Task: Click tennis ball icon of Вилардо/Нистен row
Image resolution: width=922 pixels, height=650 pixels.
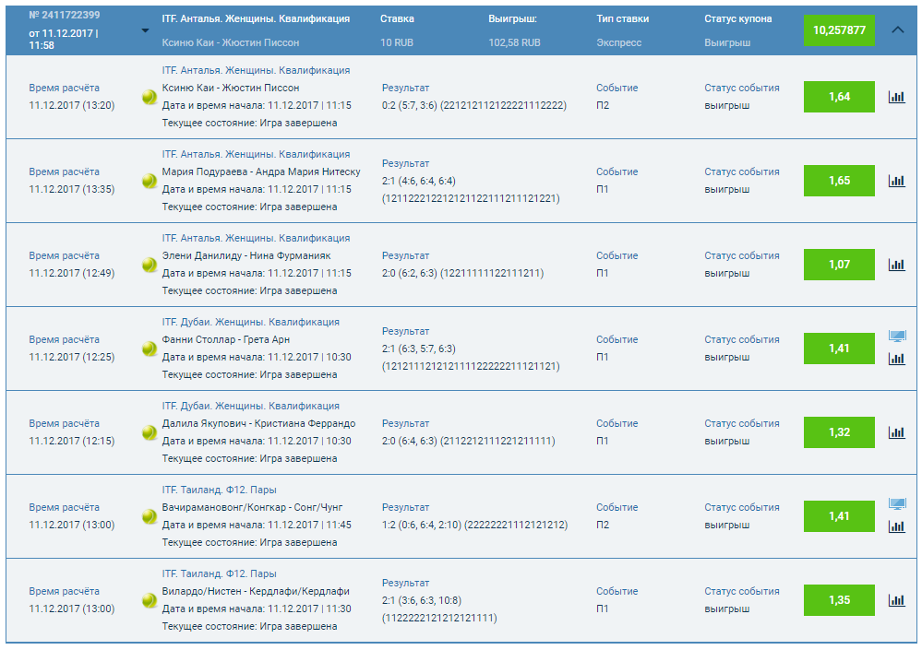Action: coord(150,601)
